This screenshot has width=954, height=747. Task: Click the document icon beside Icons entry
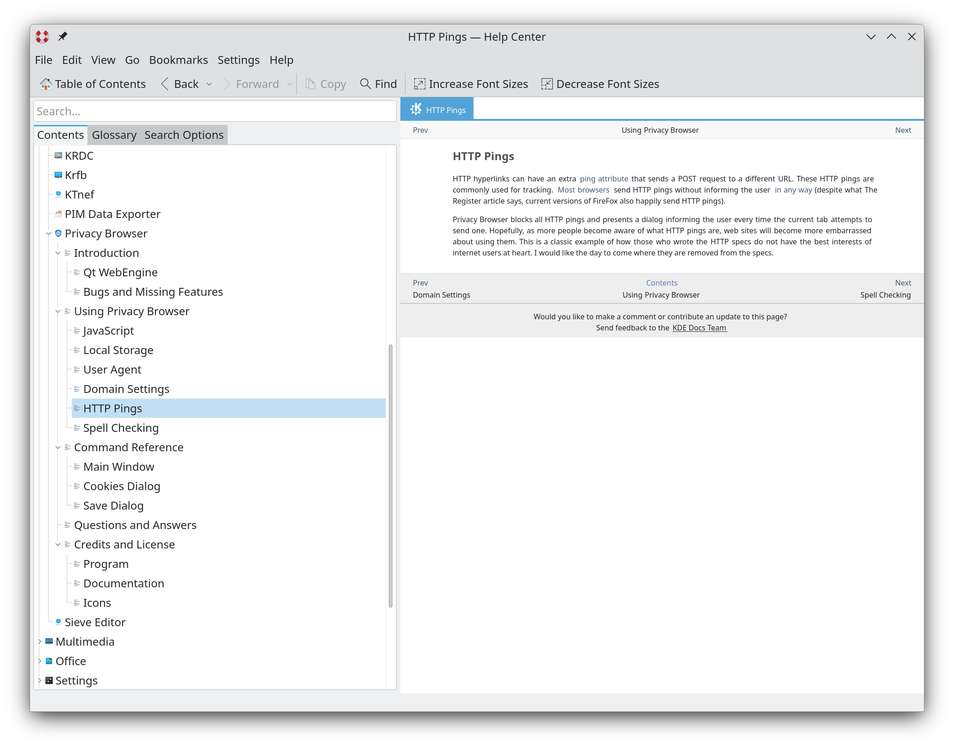(x=77, y=603)
